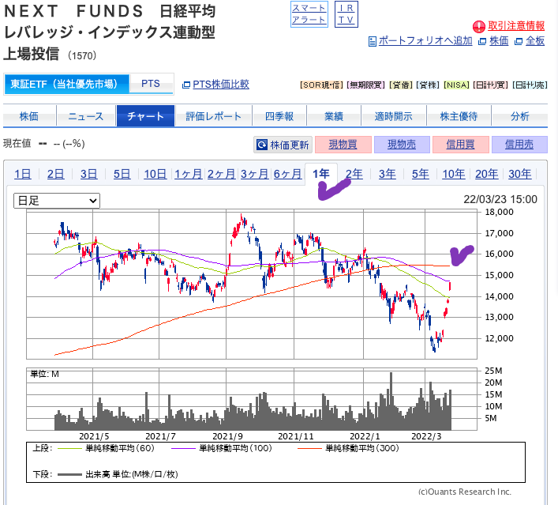Click the 単純移動平均(100) legend entry

[221, 448]
